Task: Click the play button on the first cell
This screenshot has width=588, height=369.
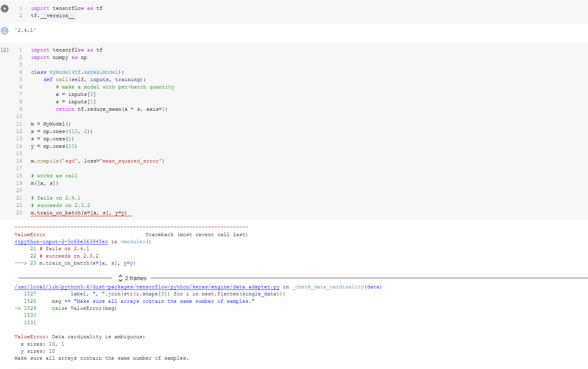Action: coord(5,8)
